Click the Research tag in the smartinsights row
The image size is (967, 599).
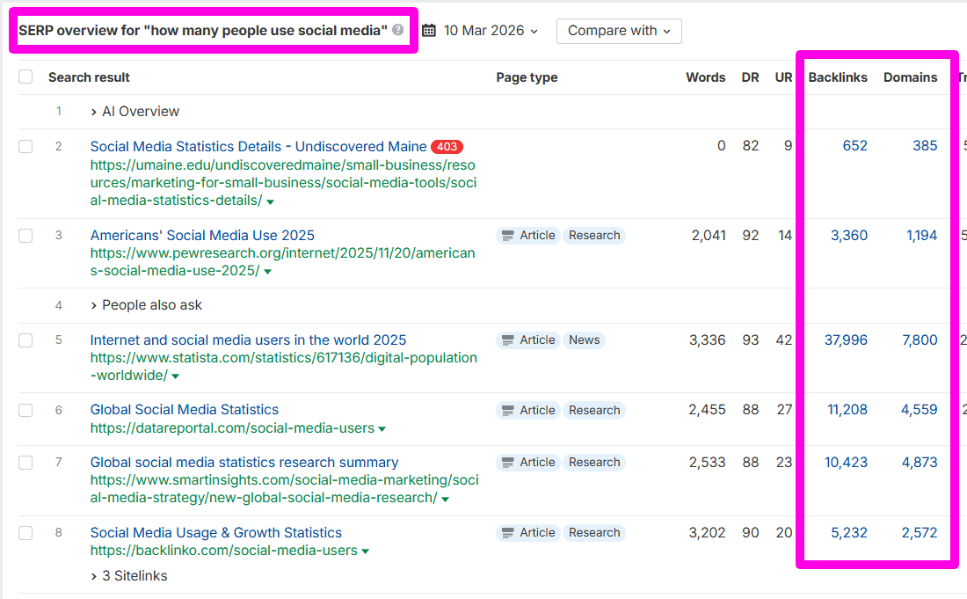pos(594,462)
